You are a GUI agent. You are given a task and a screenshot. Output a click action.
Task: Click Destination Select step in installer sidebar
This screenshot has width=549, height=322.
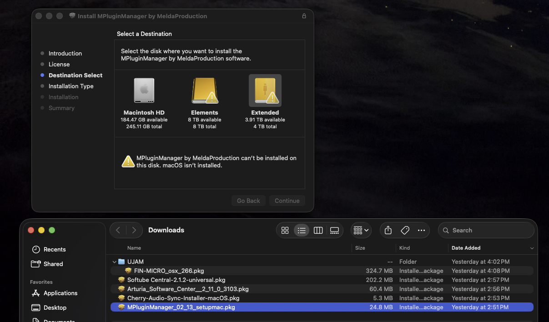(76, 75)
